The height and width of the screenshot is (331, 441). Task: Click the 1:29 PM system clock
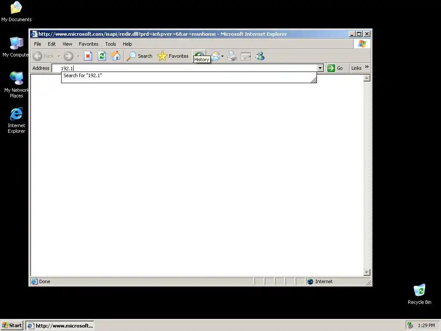[x=426, y=326]
